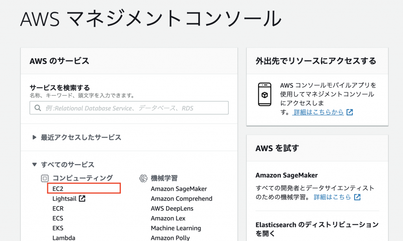Select AWS DeepLens under 機械学習
The height and width of the screenshot is (241, 403).
[x=173, y=208]
